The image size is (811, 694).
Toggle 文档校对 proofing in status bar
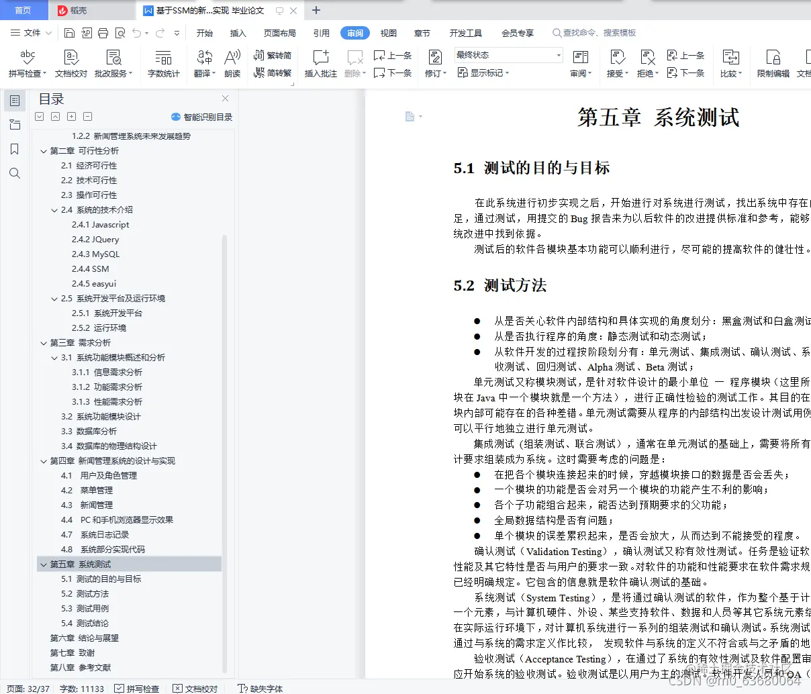(x=195, y=688)
